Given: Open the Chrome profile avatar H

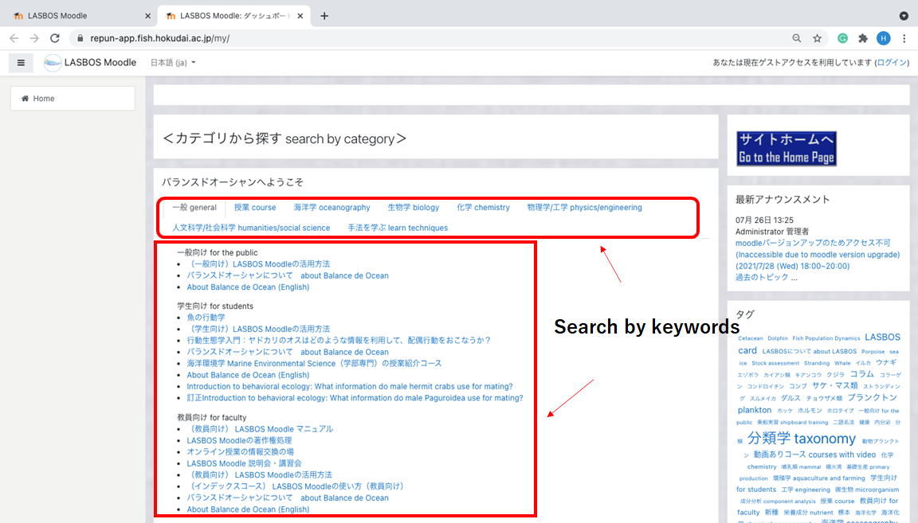Looking at the screenshot, I should [x=884, y=38].
